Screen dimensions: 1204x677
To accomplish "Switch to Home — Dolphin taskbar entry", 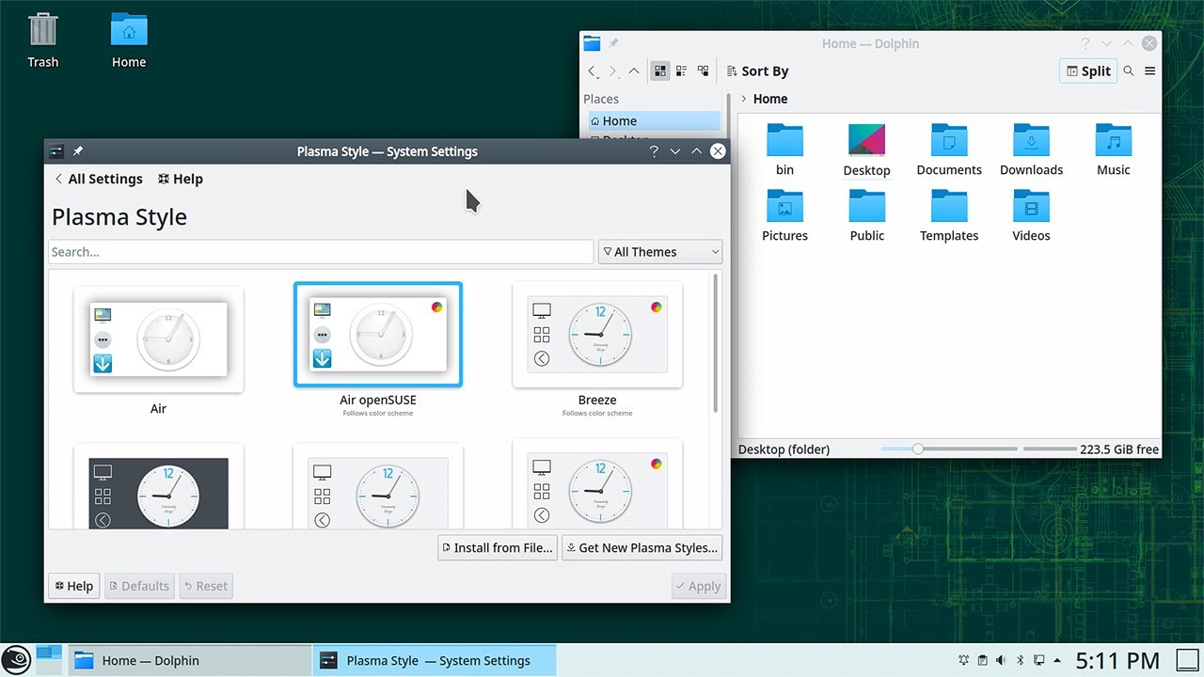I will coord(188,660).
